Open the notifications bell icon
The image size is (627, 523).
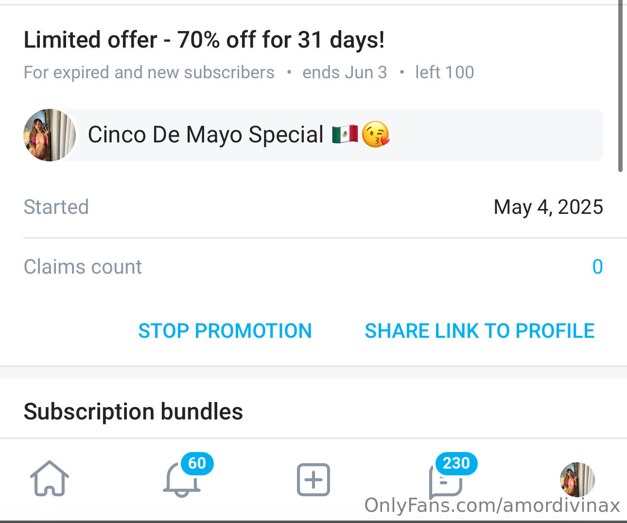point(181,480)
